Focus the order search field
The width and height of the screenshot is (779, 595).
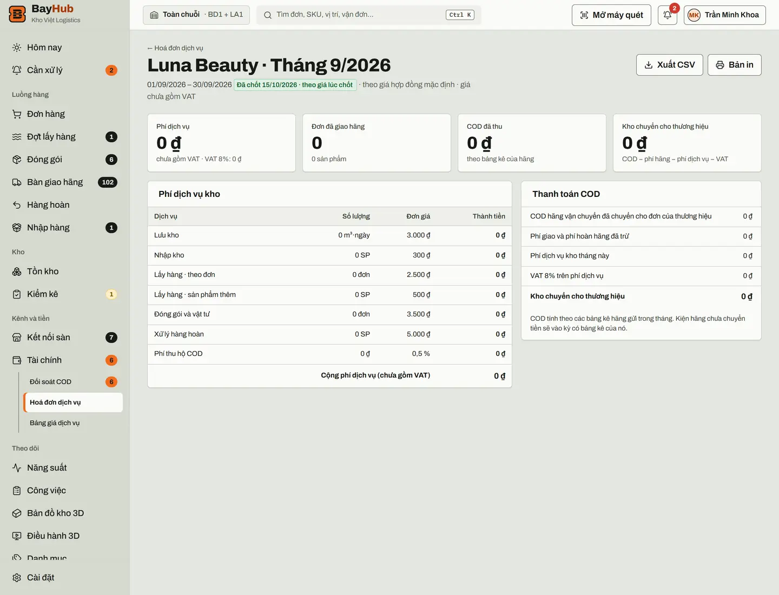point(369,15)
